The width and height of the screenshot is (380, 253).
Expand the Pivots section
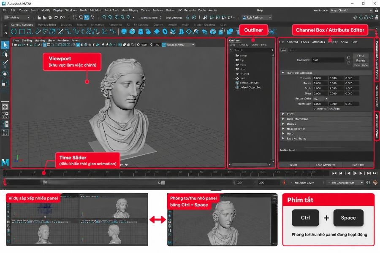283,114
